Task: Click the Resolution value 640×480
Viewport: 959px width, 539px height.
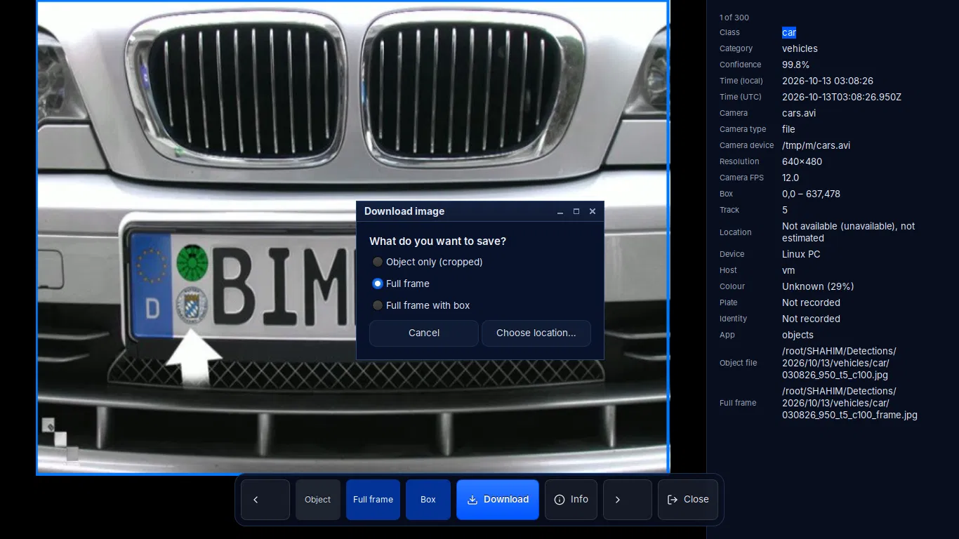Action: [x=802, y=161]
